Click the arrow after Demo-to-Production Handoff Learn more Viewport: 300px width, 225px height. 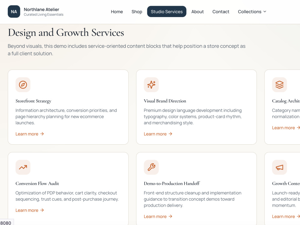[x=170, y=216]
